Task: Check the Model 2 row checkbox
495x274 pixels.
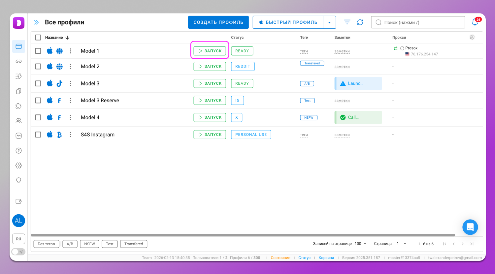Action: 38,67
